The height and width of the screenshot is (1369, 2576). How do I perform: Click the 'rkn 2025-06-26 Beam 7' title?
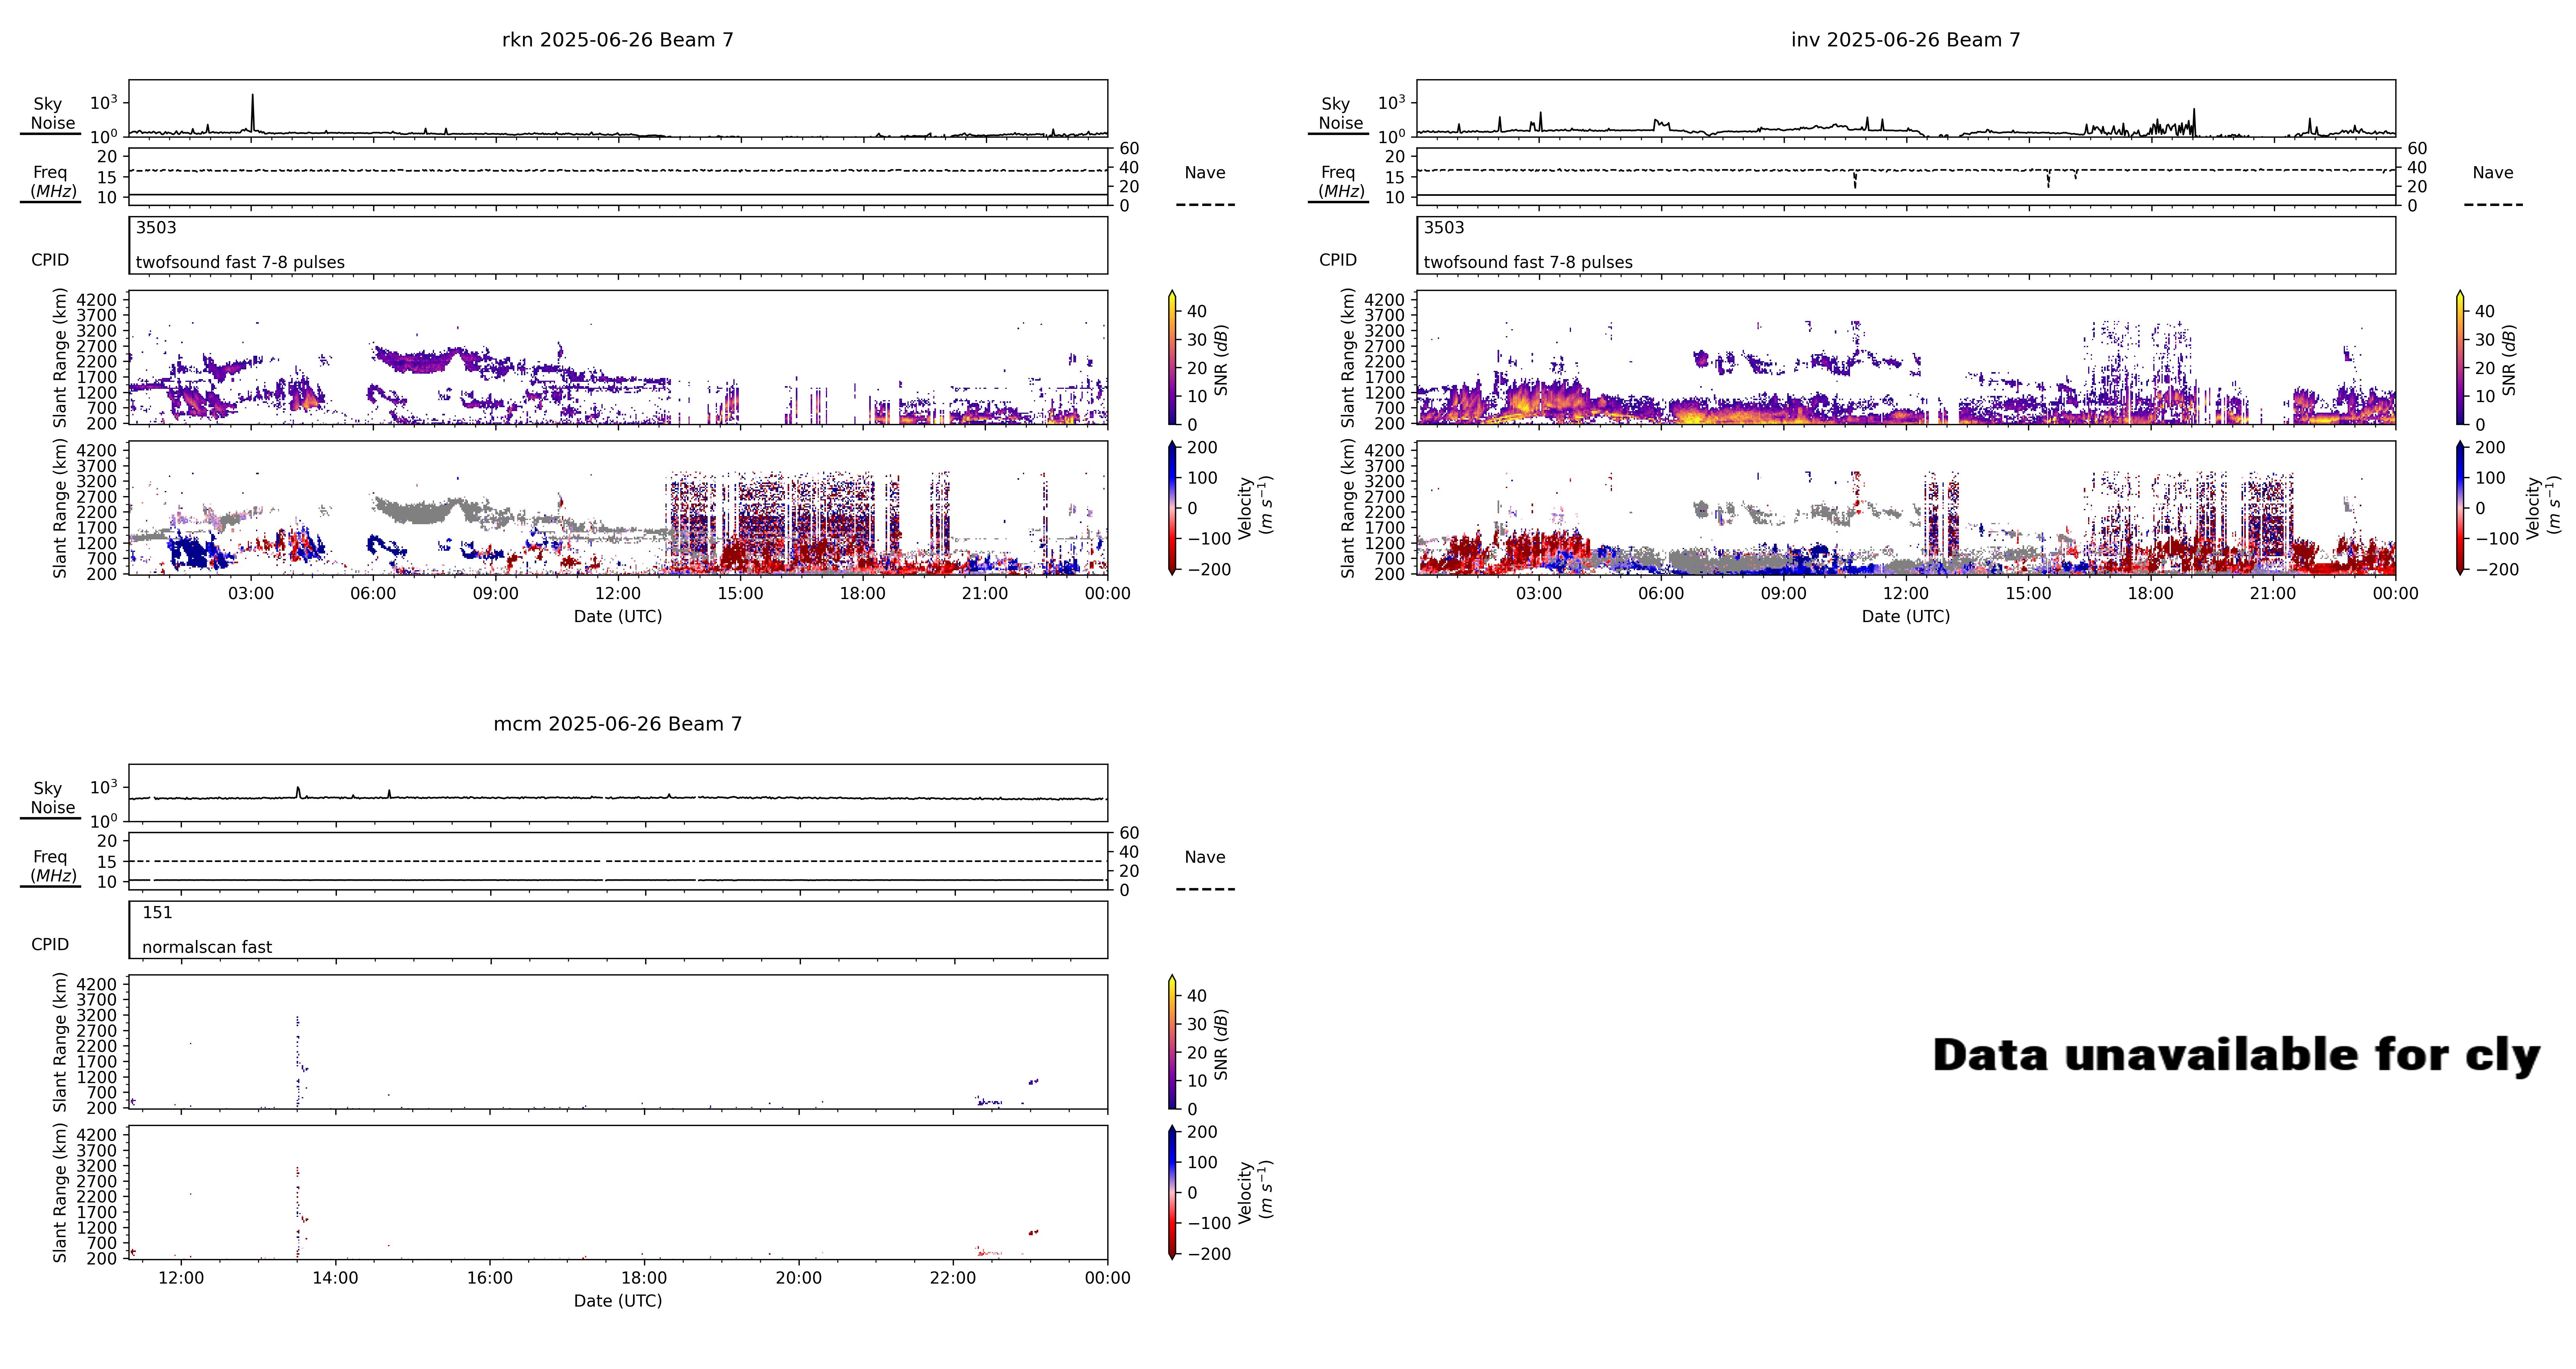617,40
